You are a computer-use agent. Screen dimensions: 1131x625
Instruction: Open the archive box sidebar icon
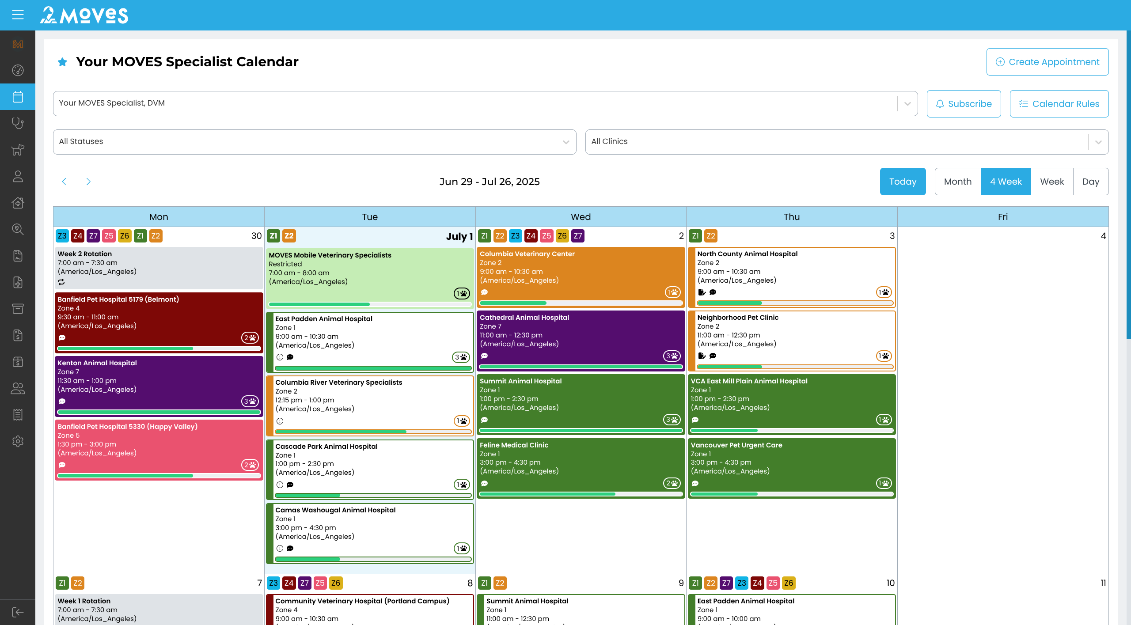(18, 309)
